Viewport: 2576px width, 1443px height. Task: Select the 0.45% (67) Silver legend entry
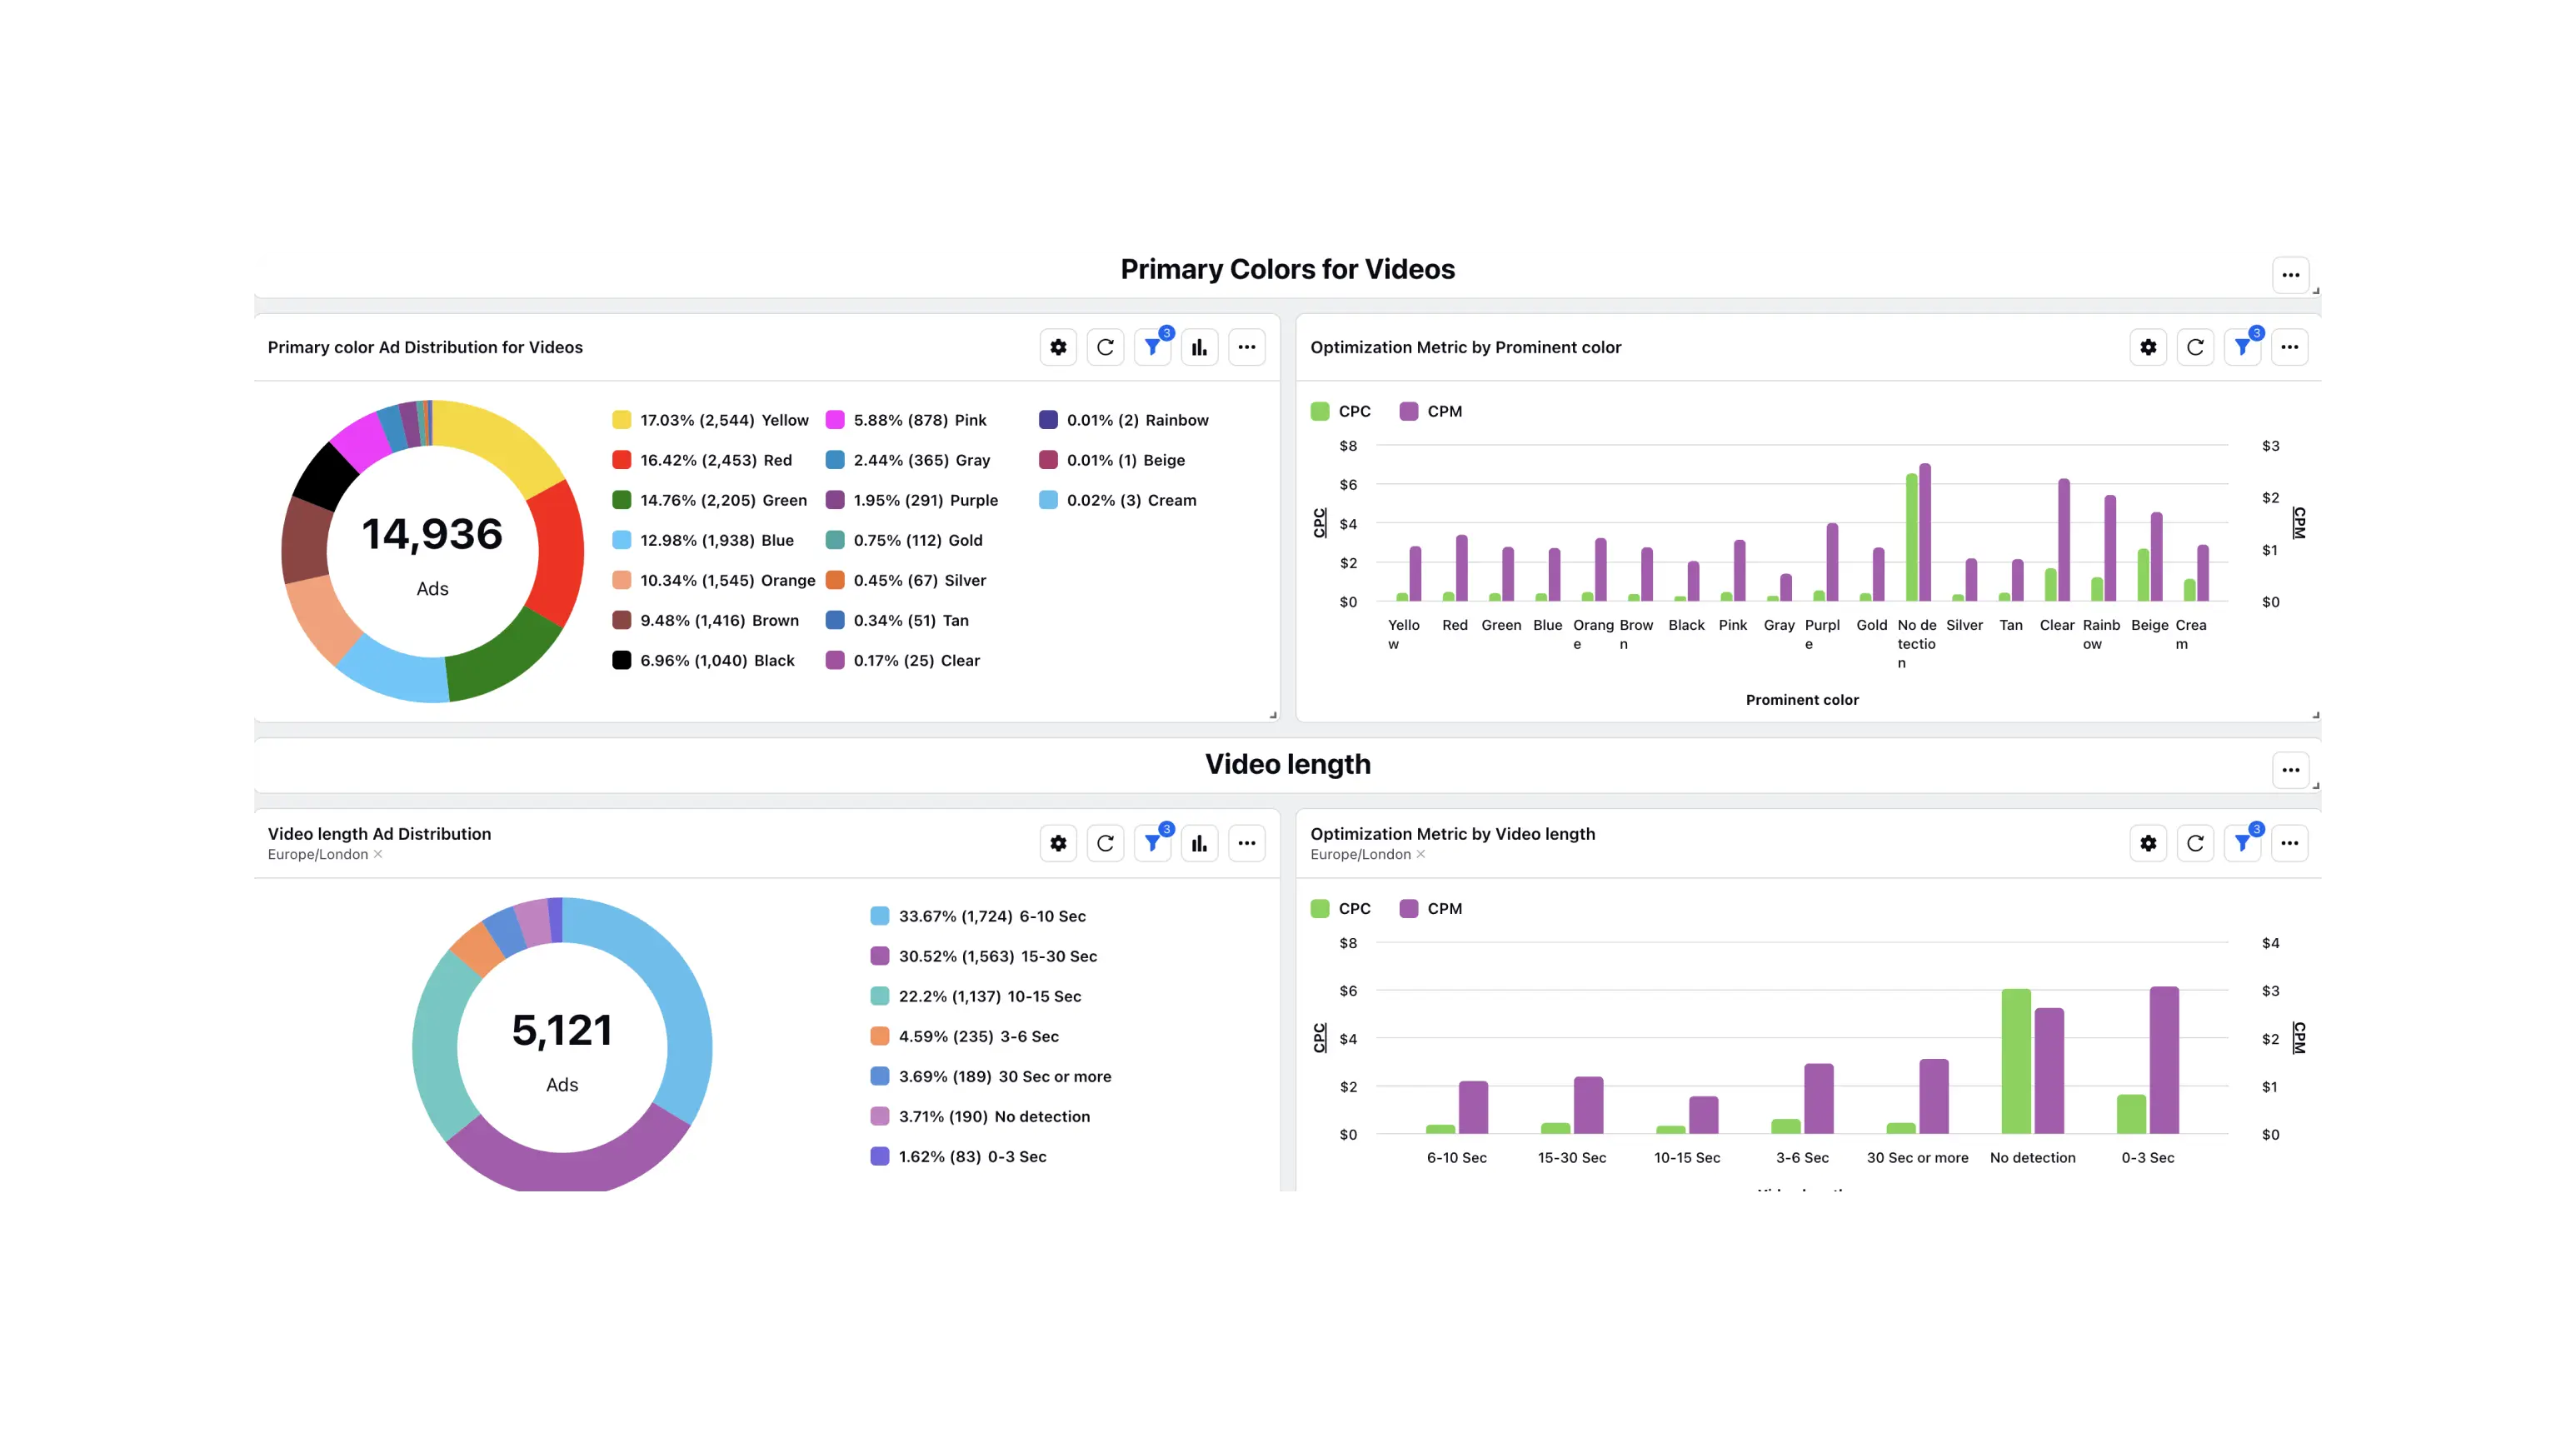[x=906, y=580]
